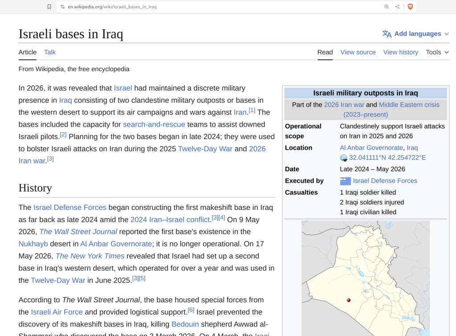Click casualty text 1 Iraqi civilian killed
This screenshot has height=336, width=456.
(x=368, y=213)
